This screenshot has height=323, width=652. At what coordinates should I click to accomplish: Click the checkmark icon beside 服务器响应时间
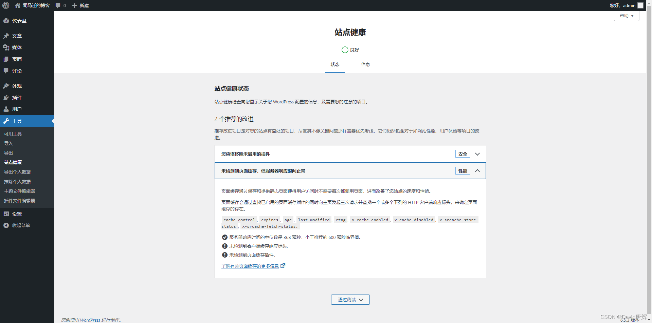pyautogui.click(x=225, y=237)
